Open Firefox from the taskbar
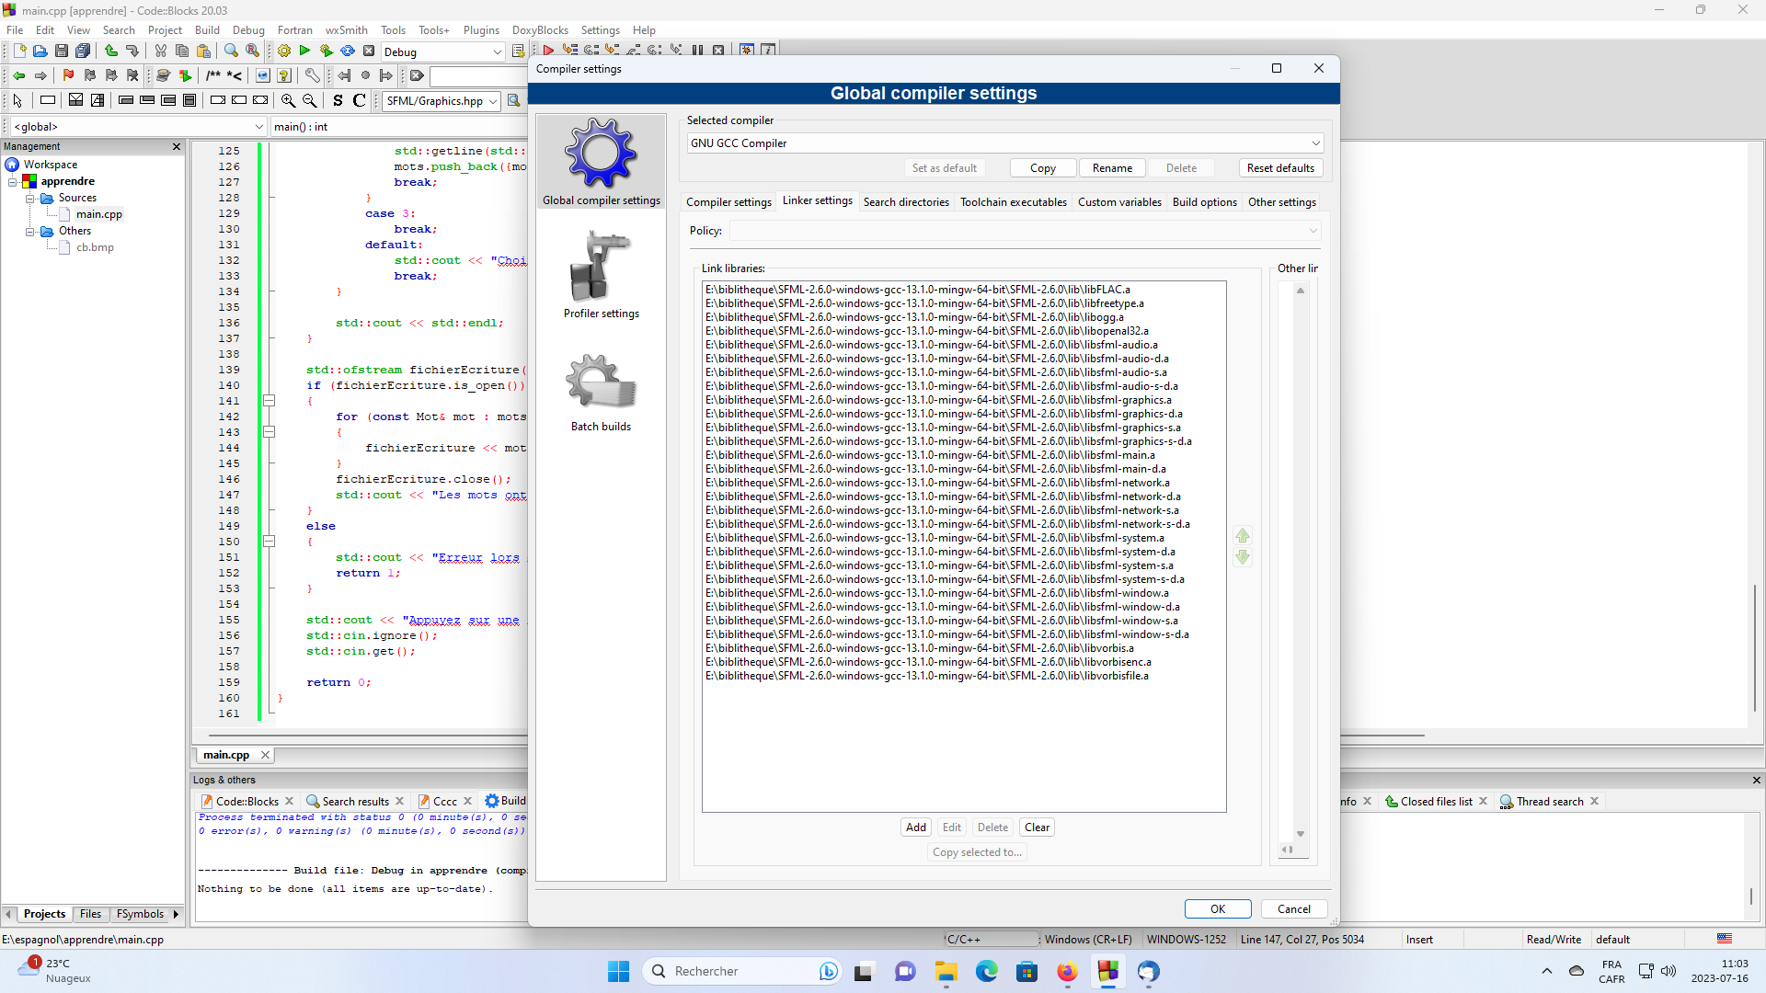This screenshot has height=993, width=1766. (x=1067, y=971)
